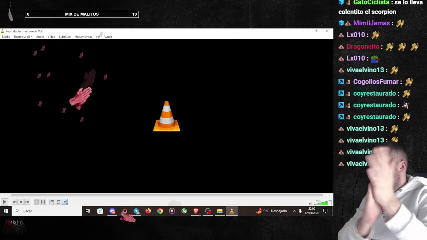Switch to VLC via the taskbar cone icon

pyautogui.click(x=232, y=211)
